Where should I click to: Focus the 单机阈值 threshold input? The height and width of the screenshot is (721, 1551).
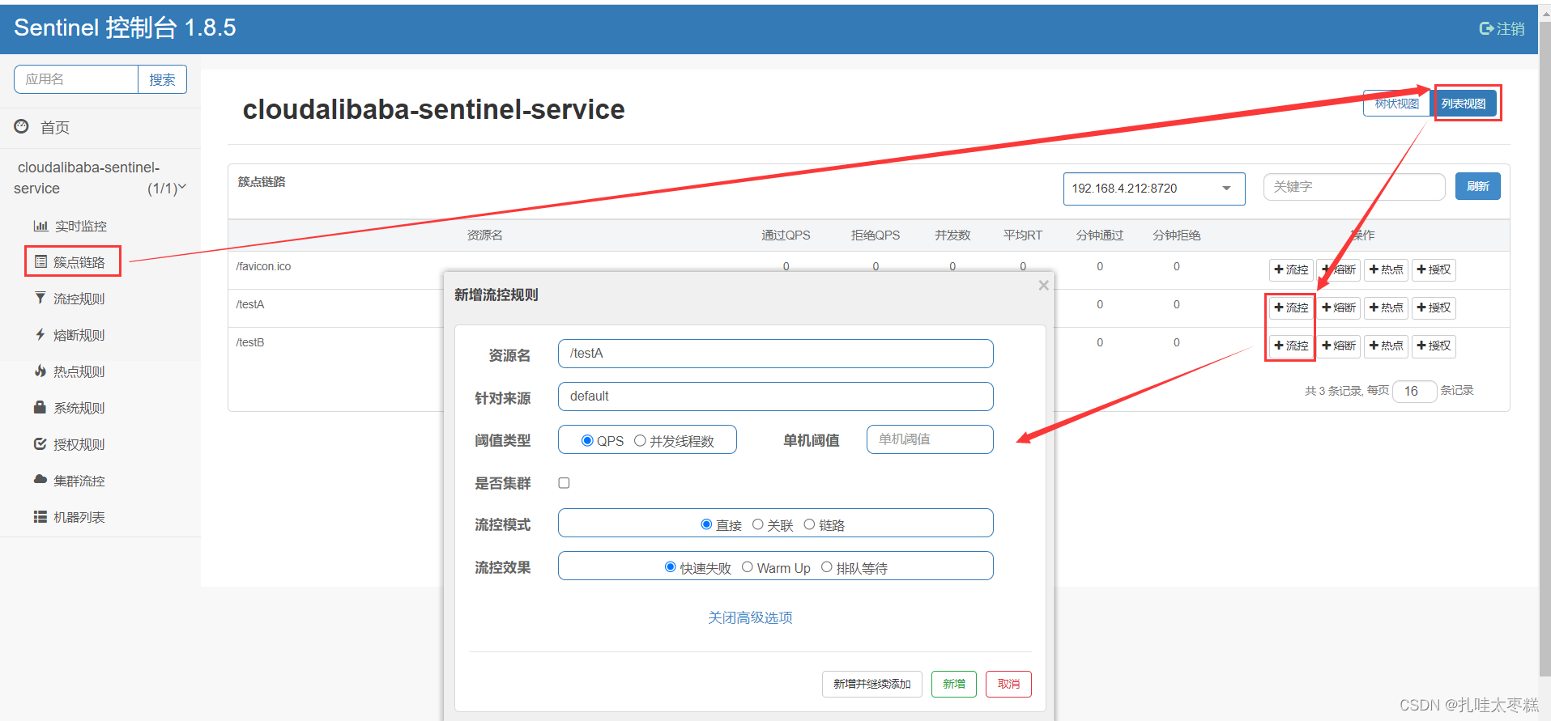point(930,439)
